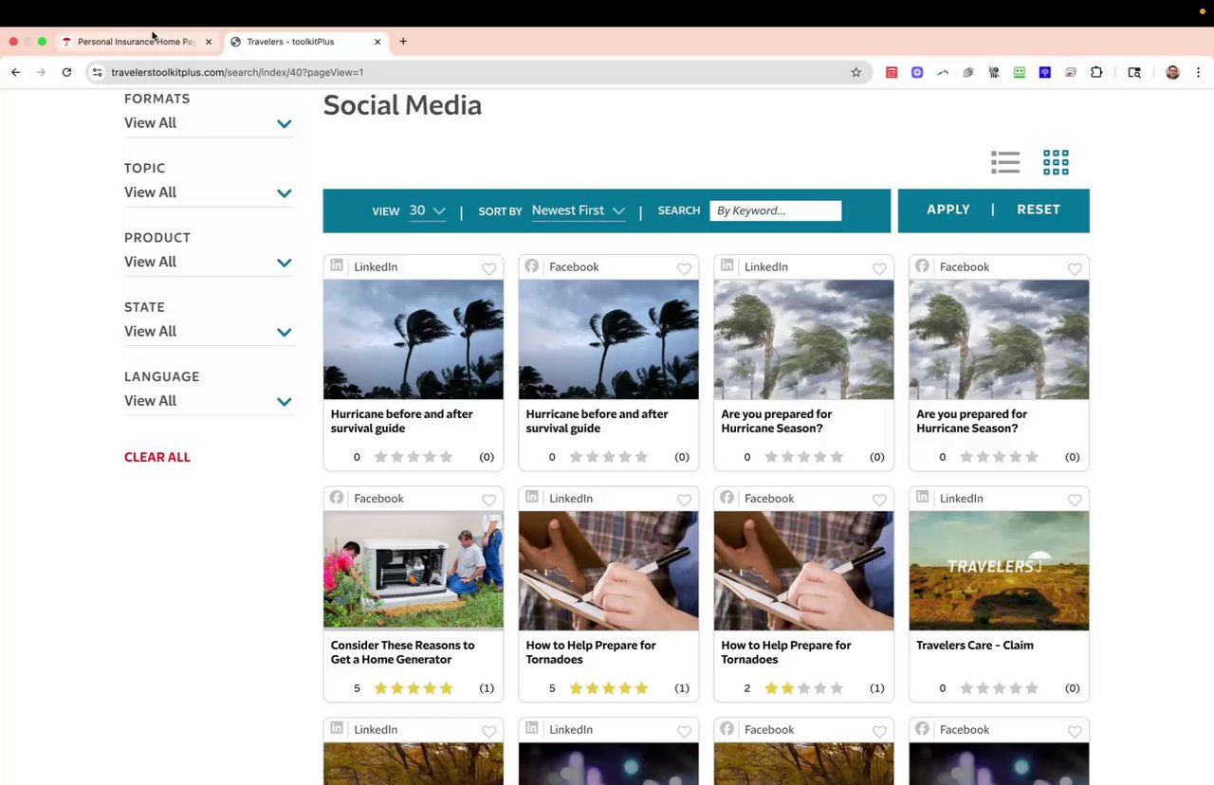Click Facebook icon on Home Generator card
Screen dimensions: 1214x785
(x=337, y=498)
